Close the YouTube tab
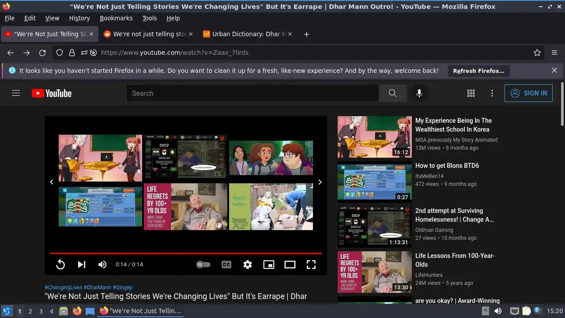The image size is (565, 318). click(x=91, y=34)
